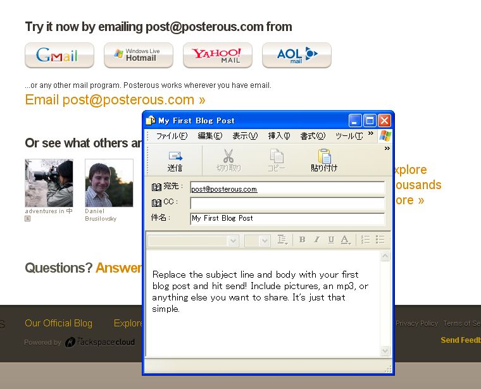The image size is (481, 389).
Task: Apply bulleted list formatting icon
Action: pos(380,239)
